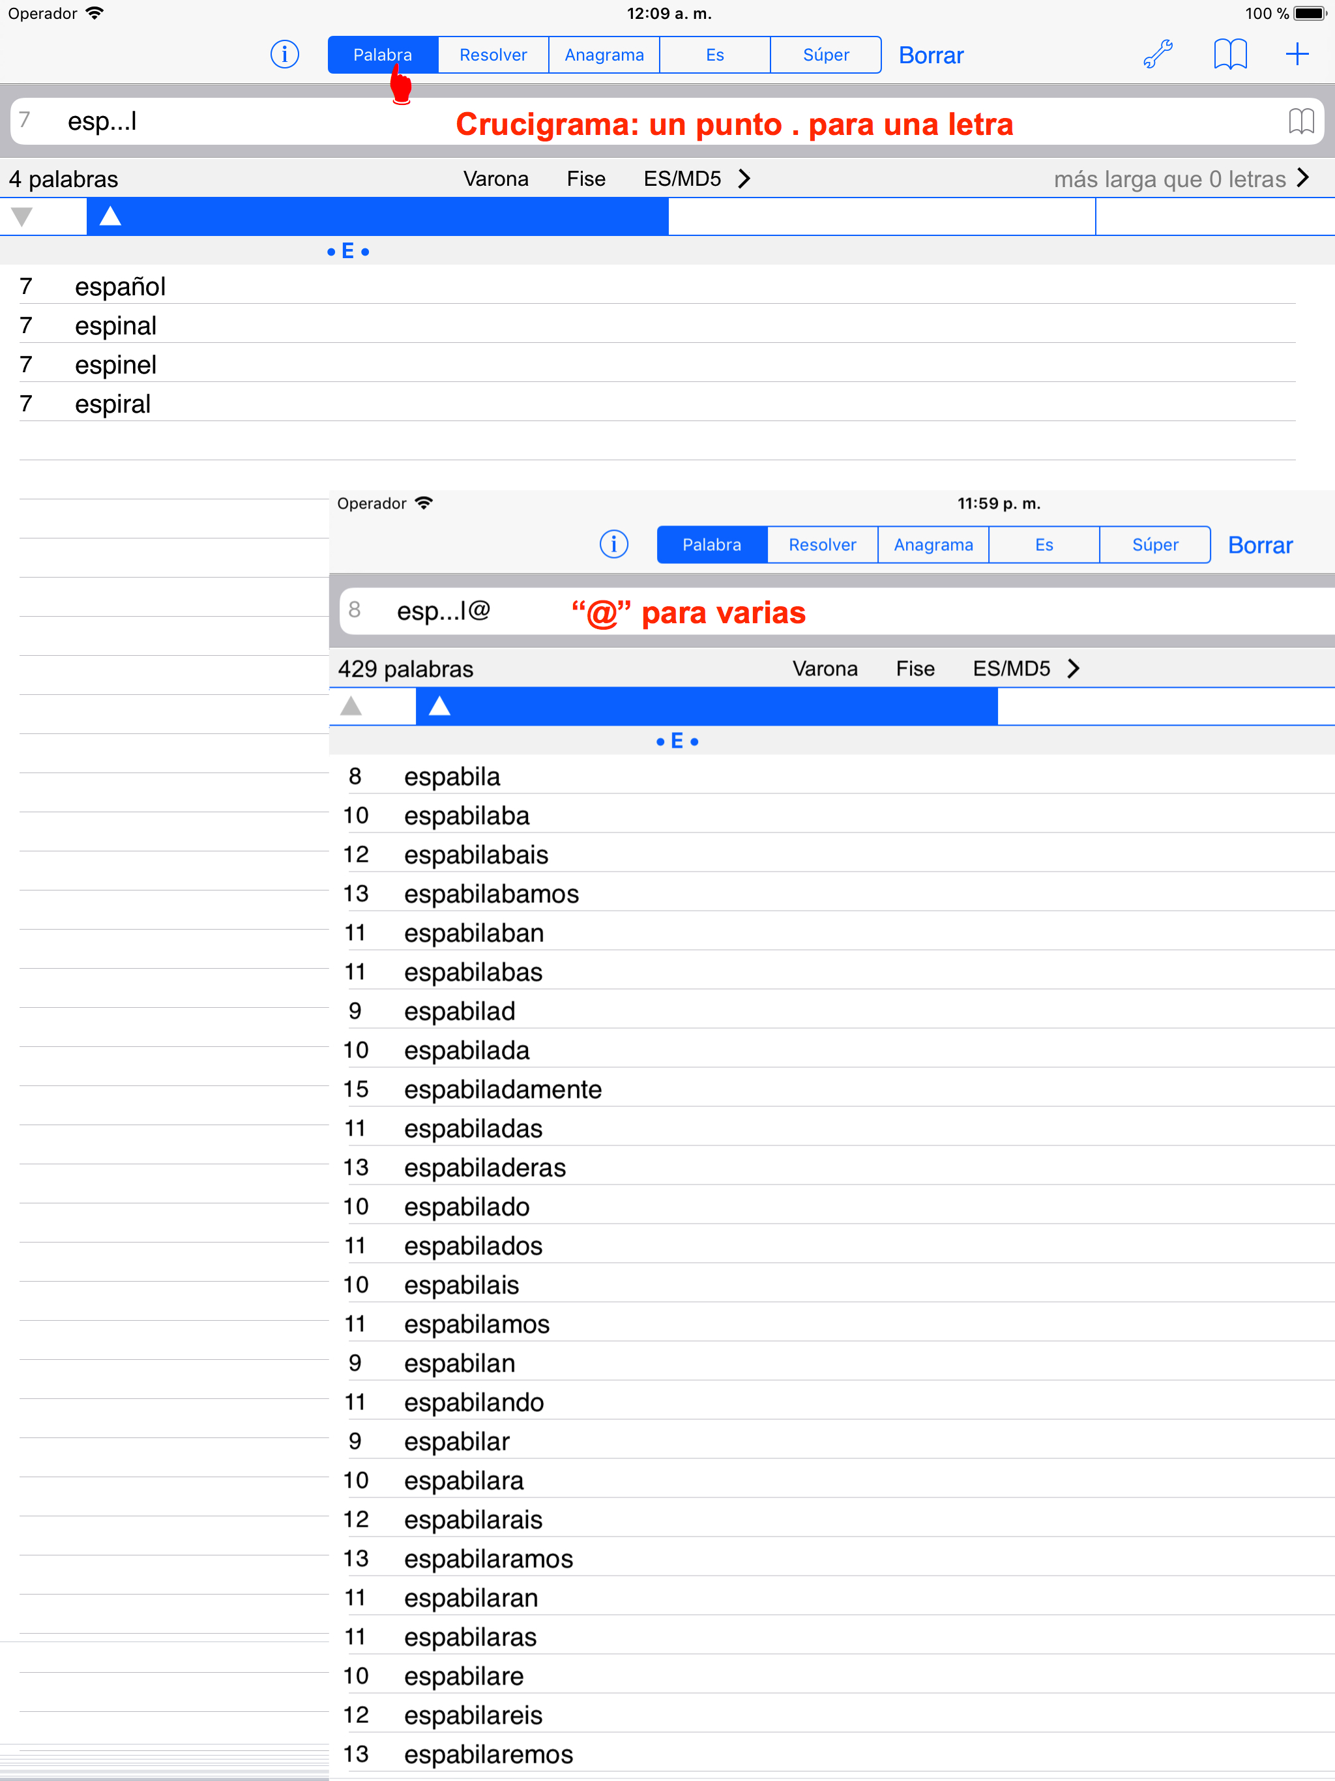The image size is (1335, 1781).
Task: Switch to Resolver mode segment
Action: point(493,55)
